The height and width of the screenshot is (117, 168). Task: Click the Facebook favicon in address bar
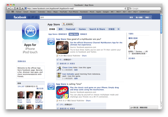tap(26, 8)
